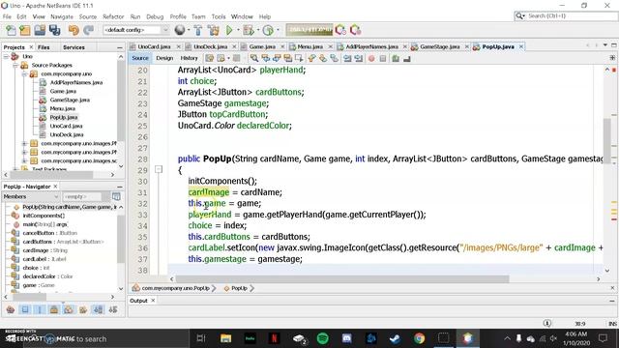Shift line right in editor toolbar
The width and height of the screenshot is (619, 348).
pyautogui.click(x=359, y=58)
